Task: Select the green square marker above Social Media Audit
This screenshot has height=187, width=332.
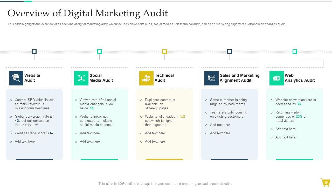Action: point(99,52)
